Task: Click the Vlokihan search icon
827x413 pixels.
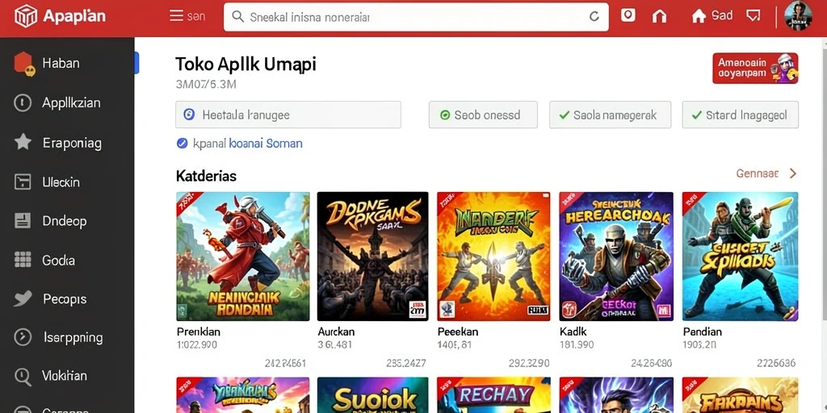Action: (23, 376)
